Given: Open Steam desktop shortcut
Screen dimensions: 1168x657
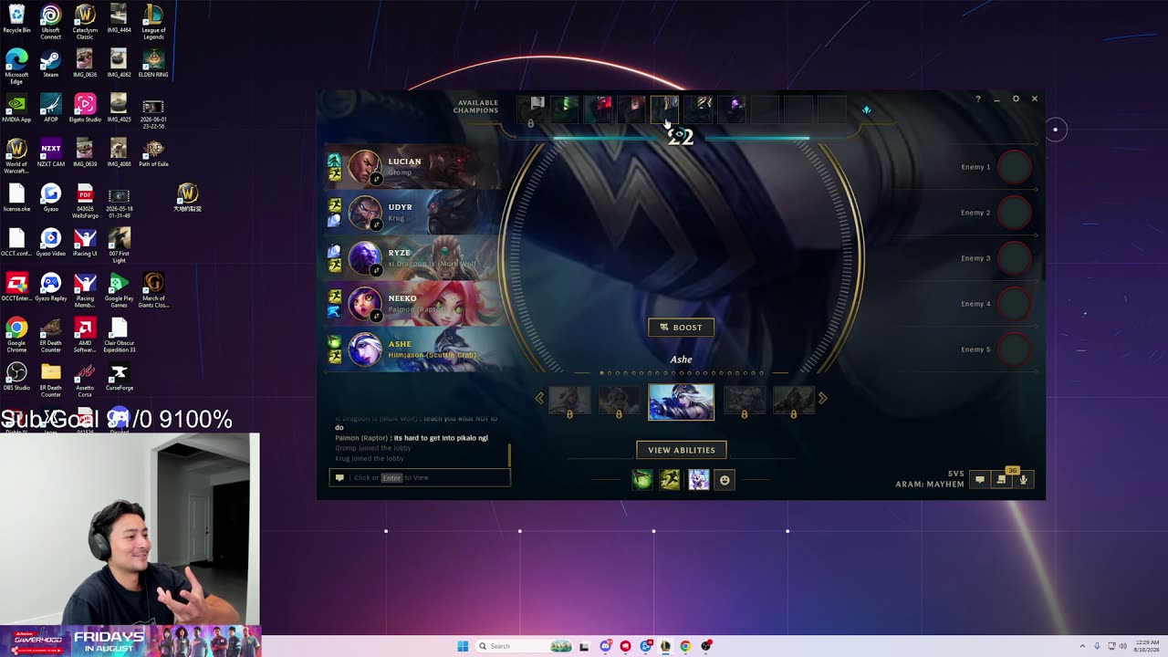Looking at the screenshot, I should [51, 64].
